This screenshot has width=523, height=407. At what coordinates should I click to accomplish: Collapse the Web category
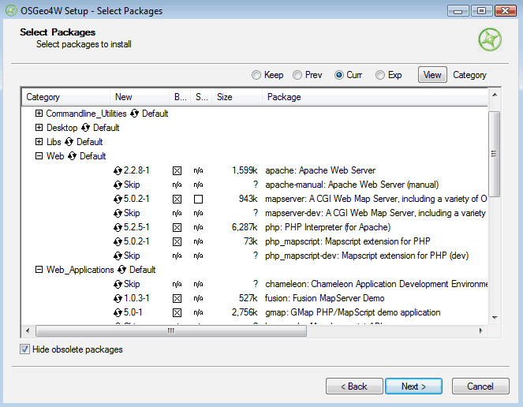(39, 156)
